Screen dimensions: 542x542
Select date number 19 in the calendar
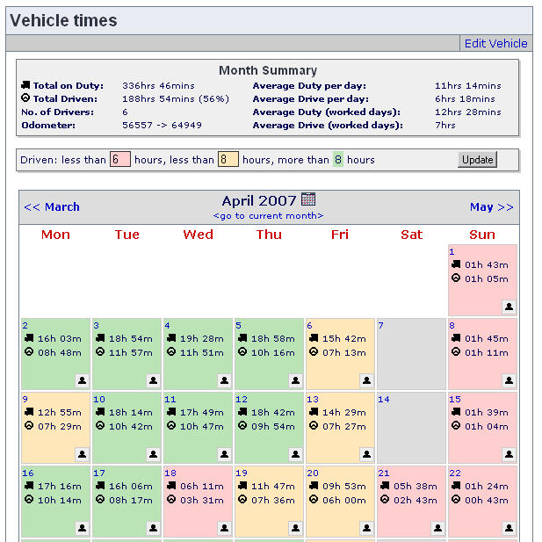pyautogui.click(x=242, y=473)
